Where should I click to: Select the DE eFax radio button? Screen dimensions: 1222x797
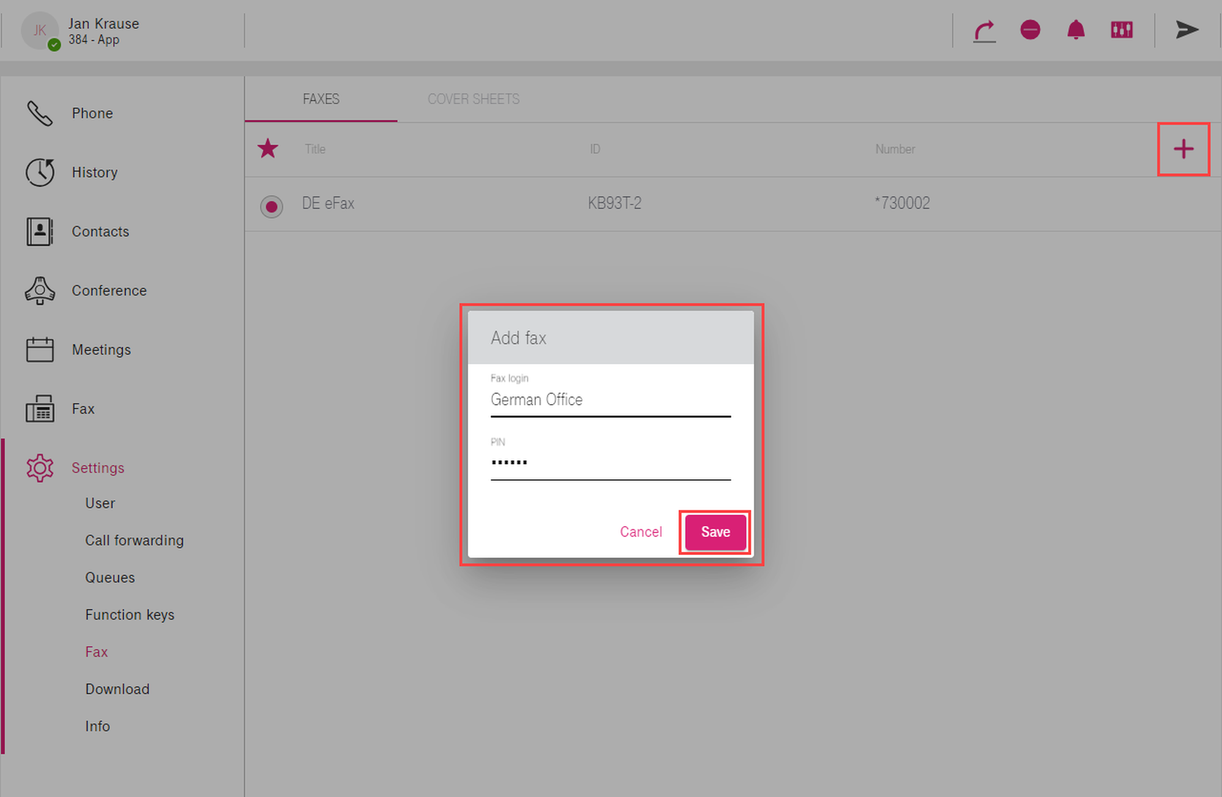(271, 206)
